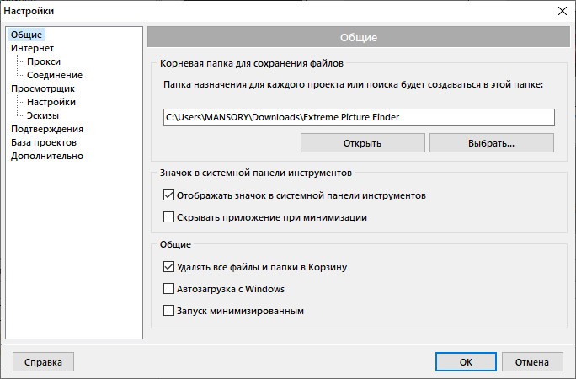Uncheck "Отображать значок в системной панели инструментов"
Viewport: 576px width, 379px height.
tap(169, 195)
